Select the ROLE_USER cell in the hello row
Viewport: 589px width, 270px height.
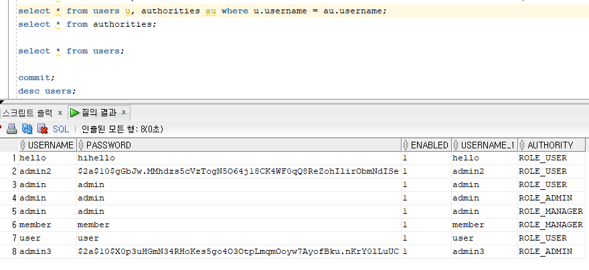click(552, 158)
